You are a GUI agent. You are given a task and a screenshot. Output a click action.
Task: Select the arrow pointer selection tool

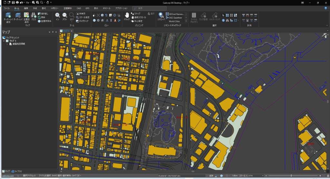tap(223, 15)
